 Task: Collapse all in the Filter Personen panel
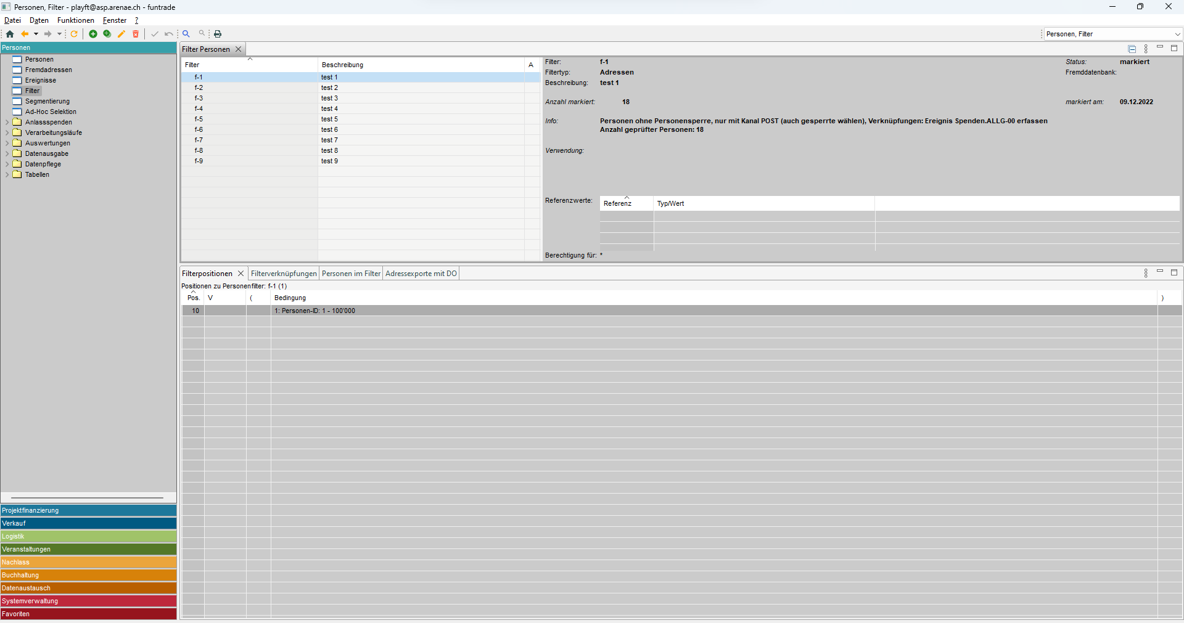1132,49
